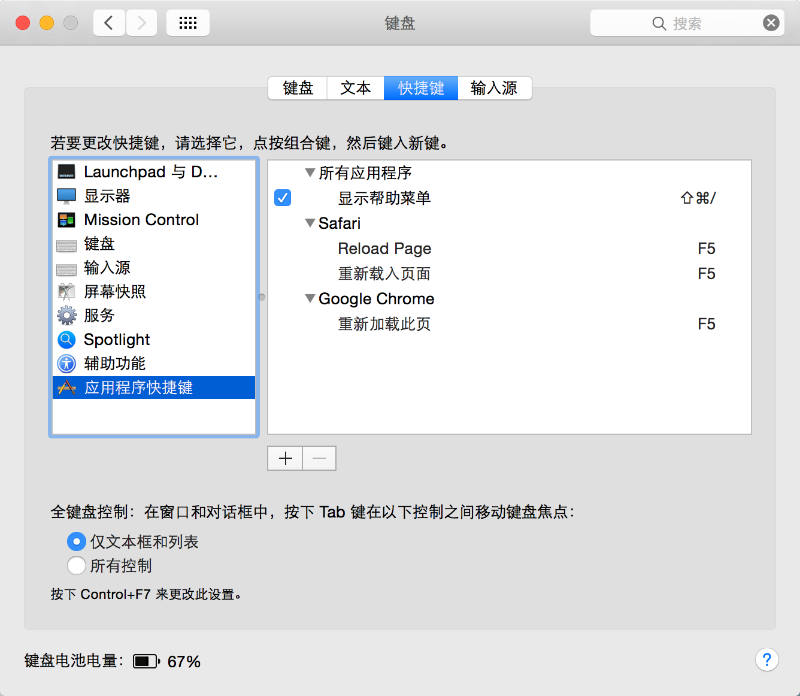Select the 辅助功能 accessibility icon
The height and width of the screenshot is (696, 800).
point(66,364)
